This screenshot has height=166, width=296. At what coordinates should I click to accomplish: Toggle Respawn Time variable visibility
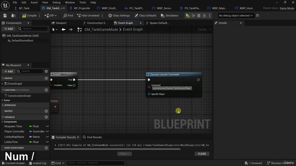pos(47,126)
